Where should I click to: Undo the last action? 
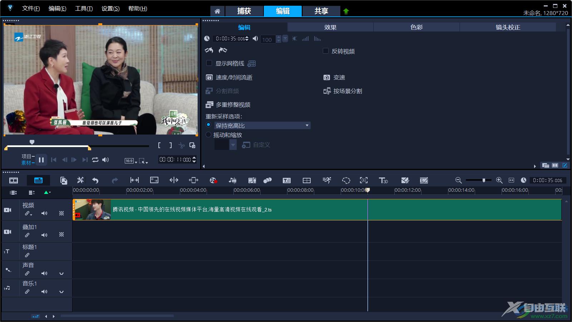coord(95,180)
